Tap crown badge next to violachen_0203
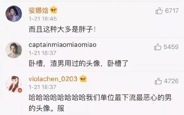The image size is (184, 115). (83, 78)
